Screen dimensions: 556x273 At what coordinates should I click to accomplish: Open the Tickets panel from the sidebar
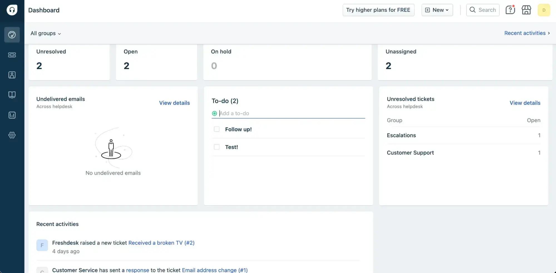tap(12, 55)
